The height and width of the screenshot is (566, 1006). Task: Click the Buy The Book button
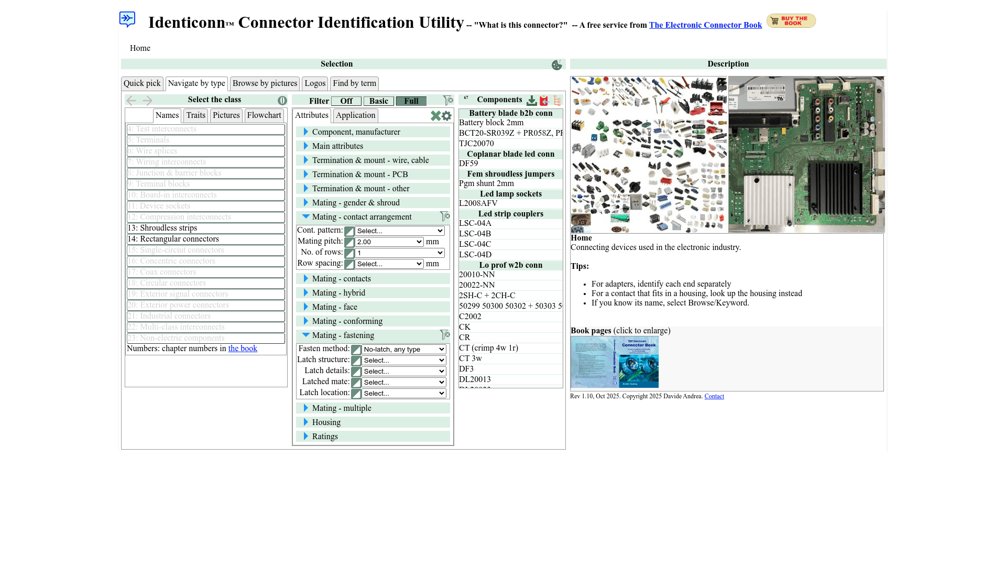click(x=791, y=20)
